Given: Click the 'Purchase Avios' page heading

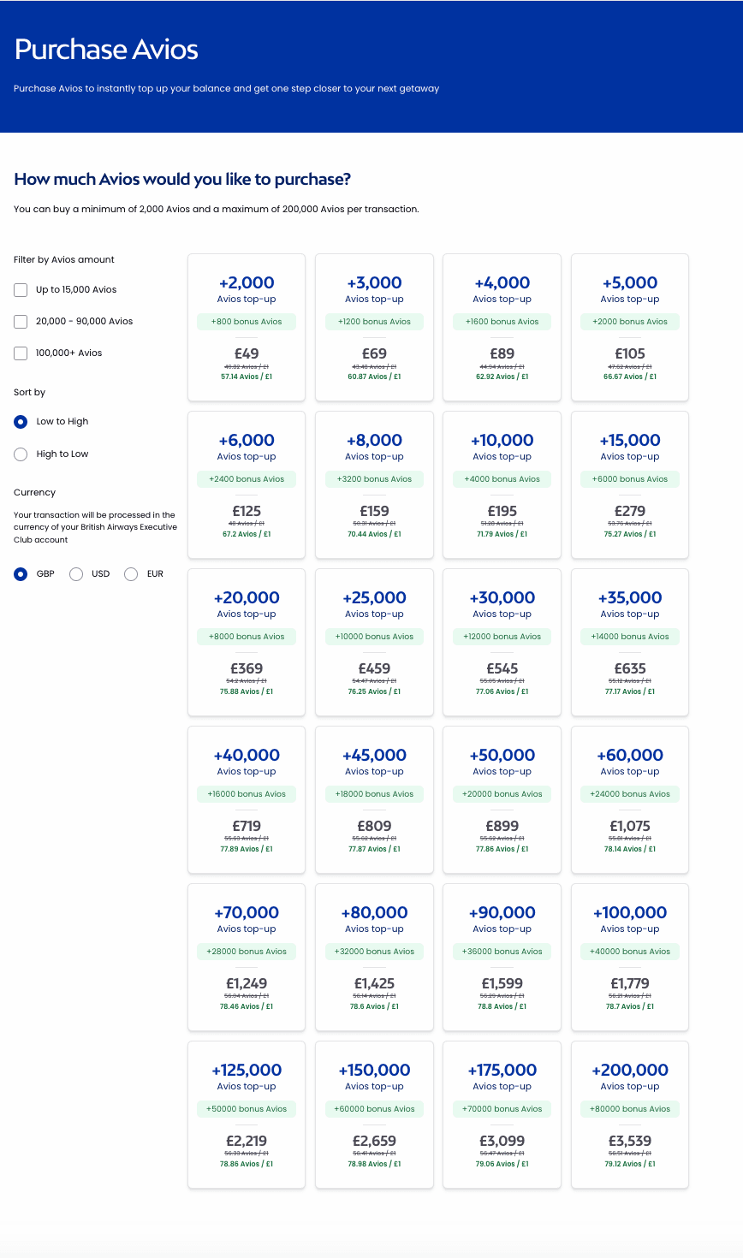Looking at the screenshot, I should pos(106,50).
